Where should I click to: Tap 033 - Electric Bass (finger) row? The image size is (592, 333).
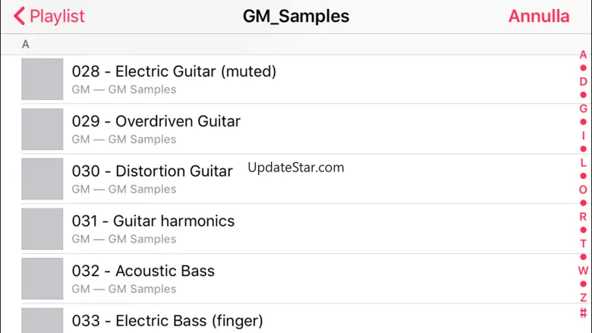point(167,321)
